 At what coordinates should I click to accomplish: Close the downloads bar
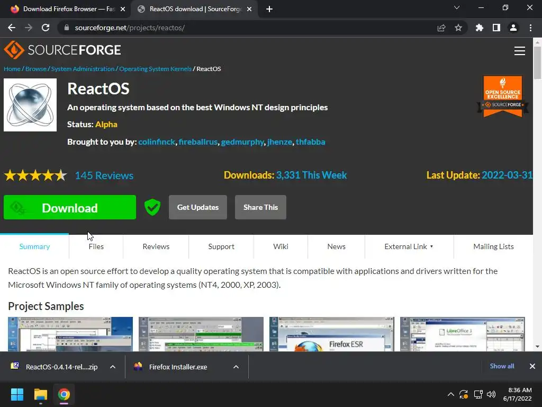point(532,366)
